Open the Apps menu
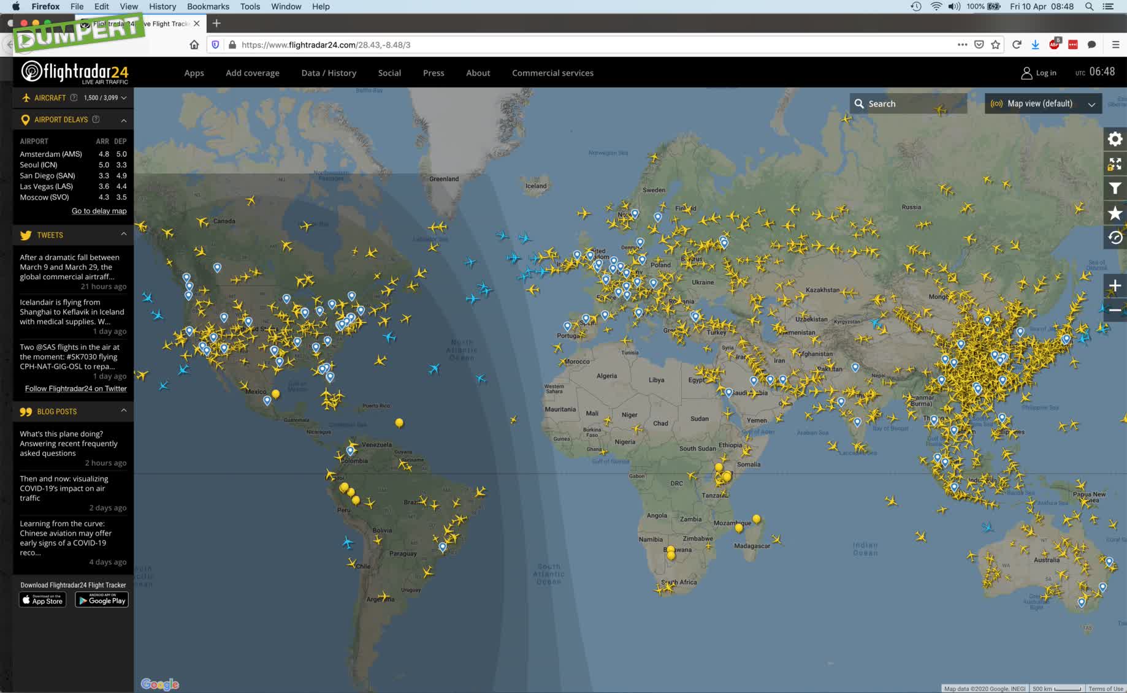Screen dimensions: 1127x693 (194, 73)
